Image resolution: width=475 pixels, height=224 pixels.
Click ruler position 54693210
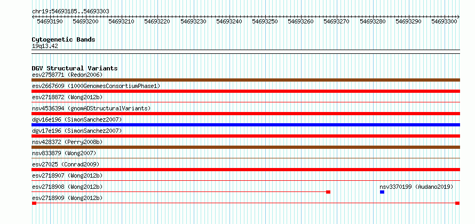click(122, 21)
